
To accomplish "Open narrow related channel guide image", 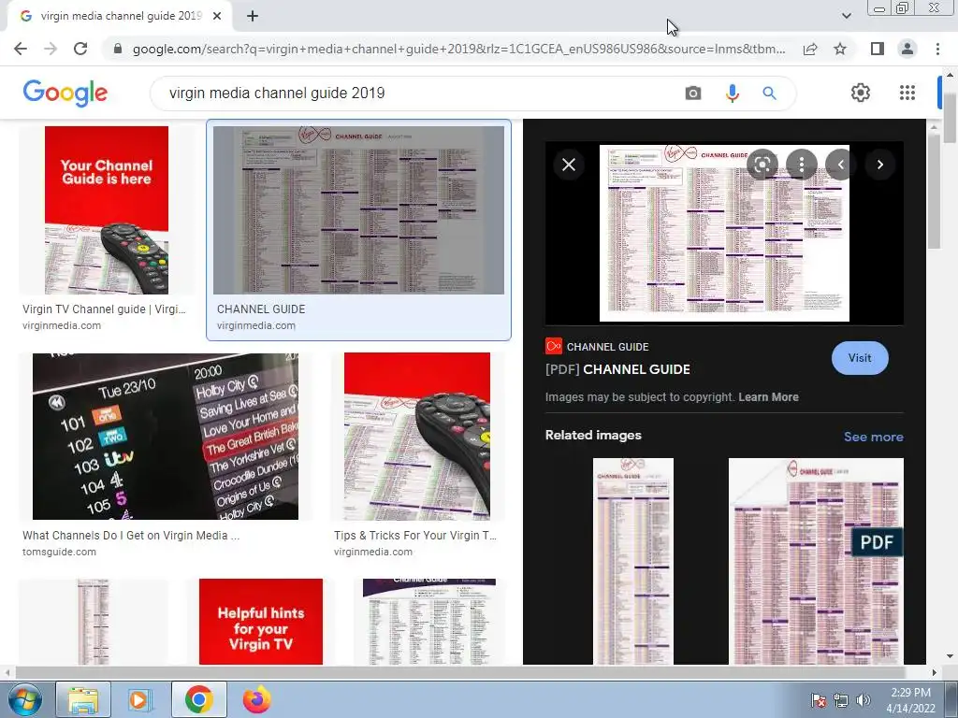I will (x=633, y=561).
